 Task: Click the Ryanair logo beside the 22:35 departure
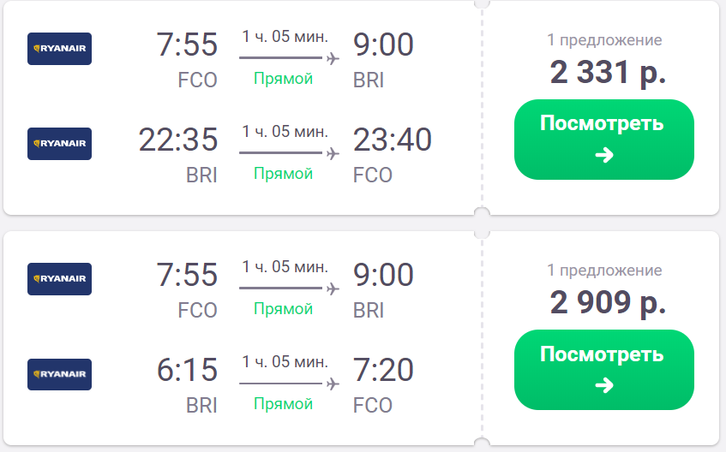(59, 144)
